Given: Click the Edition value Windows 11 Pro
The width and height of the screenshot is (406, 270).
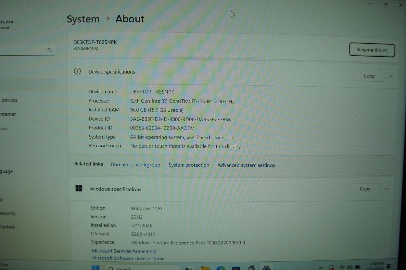Looking at the screenshot, I should tap(148, 208).
